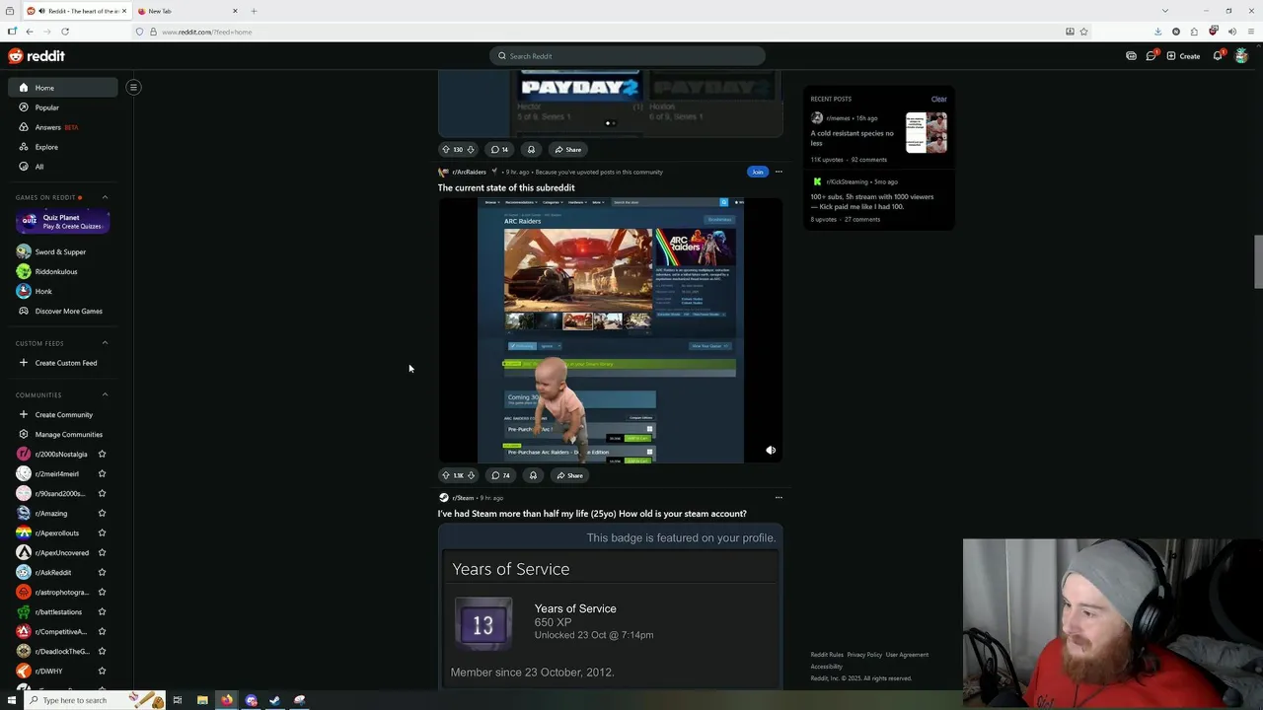The width and height of the screenshot is (1263, 710).
Task: Open the advertise icon in the Reddit header
Action: pyautogui.click(x=1131, y=56)
